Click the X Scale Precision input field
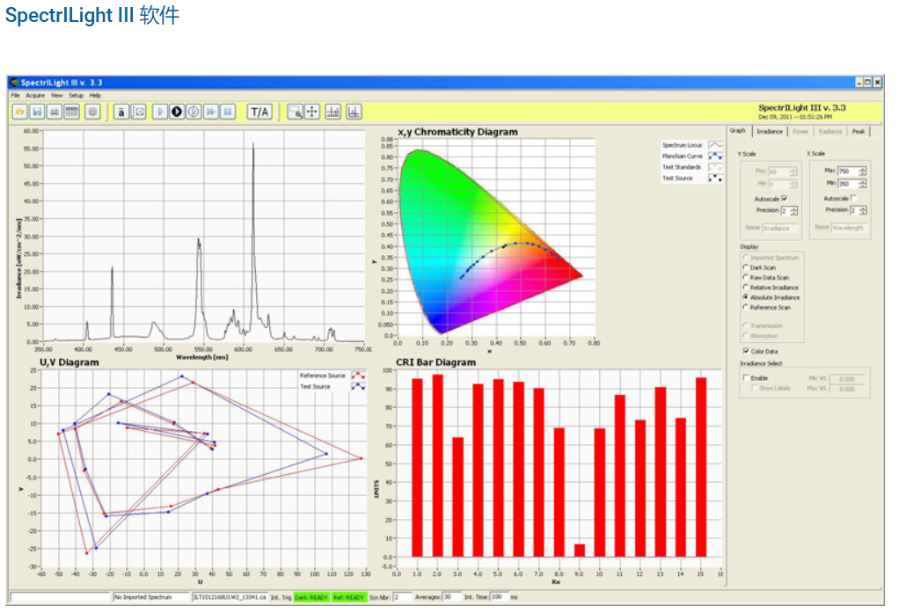This screenshot has width=899, height=613. pos(854,210)
